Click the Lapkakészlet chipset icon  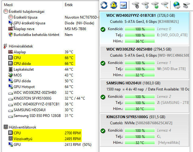(x=11, y=69)
